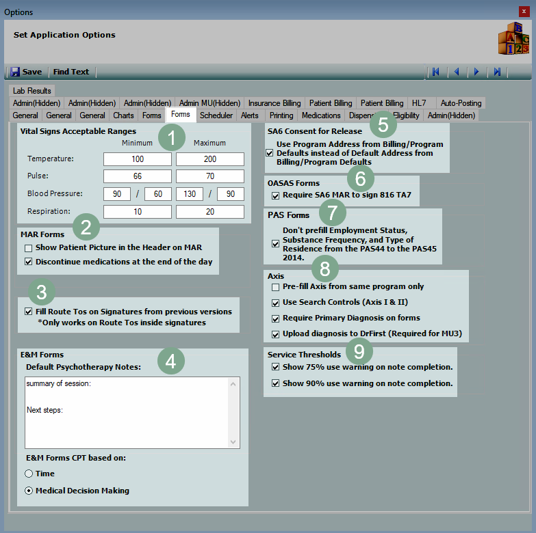The width and height of the screenshot is (536, 533).
Task: Switch to the Scheduler tab
Action: [216, 115]
